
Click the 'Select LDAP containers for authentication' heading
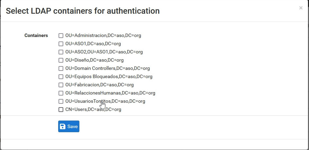click(83, 11)
